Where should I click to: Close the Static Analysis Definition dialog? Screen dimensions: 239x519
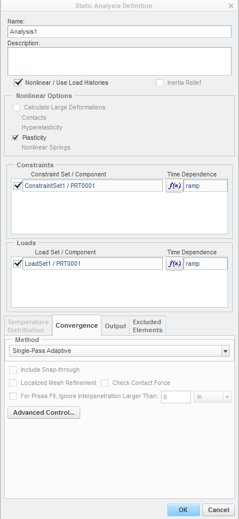click(x=231, y=6)
